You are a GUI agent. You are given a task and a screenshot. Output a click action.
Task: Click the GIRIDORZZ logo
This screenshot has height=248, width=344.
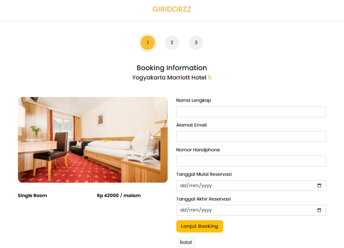[x=172, y=9]
